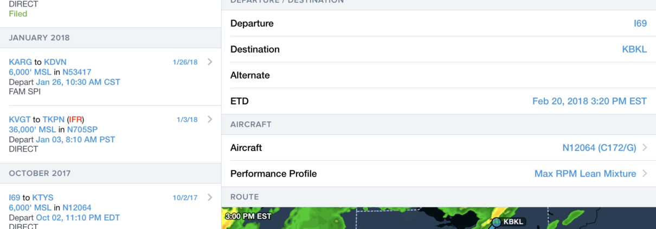Image resolution: width=656 pixels, height=229 pixels.
Task: Tap the KARG departure code in list
Action: [x=21, y=62]
